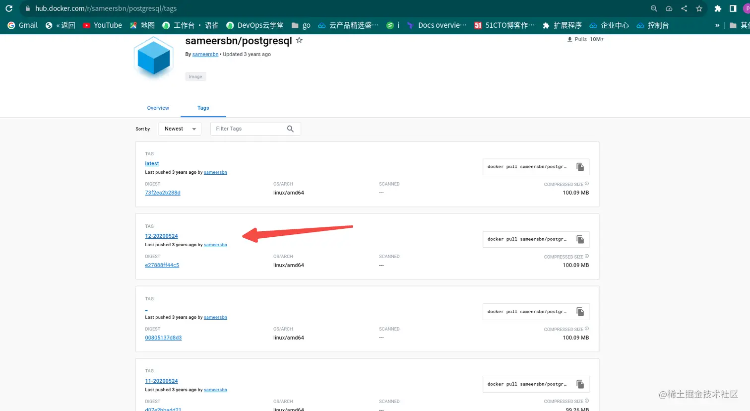Copy the pull command for tag 11-20200524
Viewport: 750px width, 411px height.
[580, 384]
